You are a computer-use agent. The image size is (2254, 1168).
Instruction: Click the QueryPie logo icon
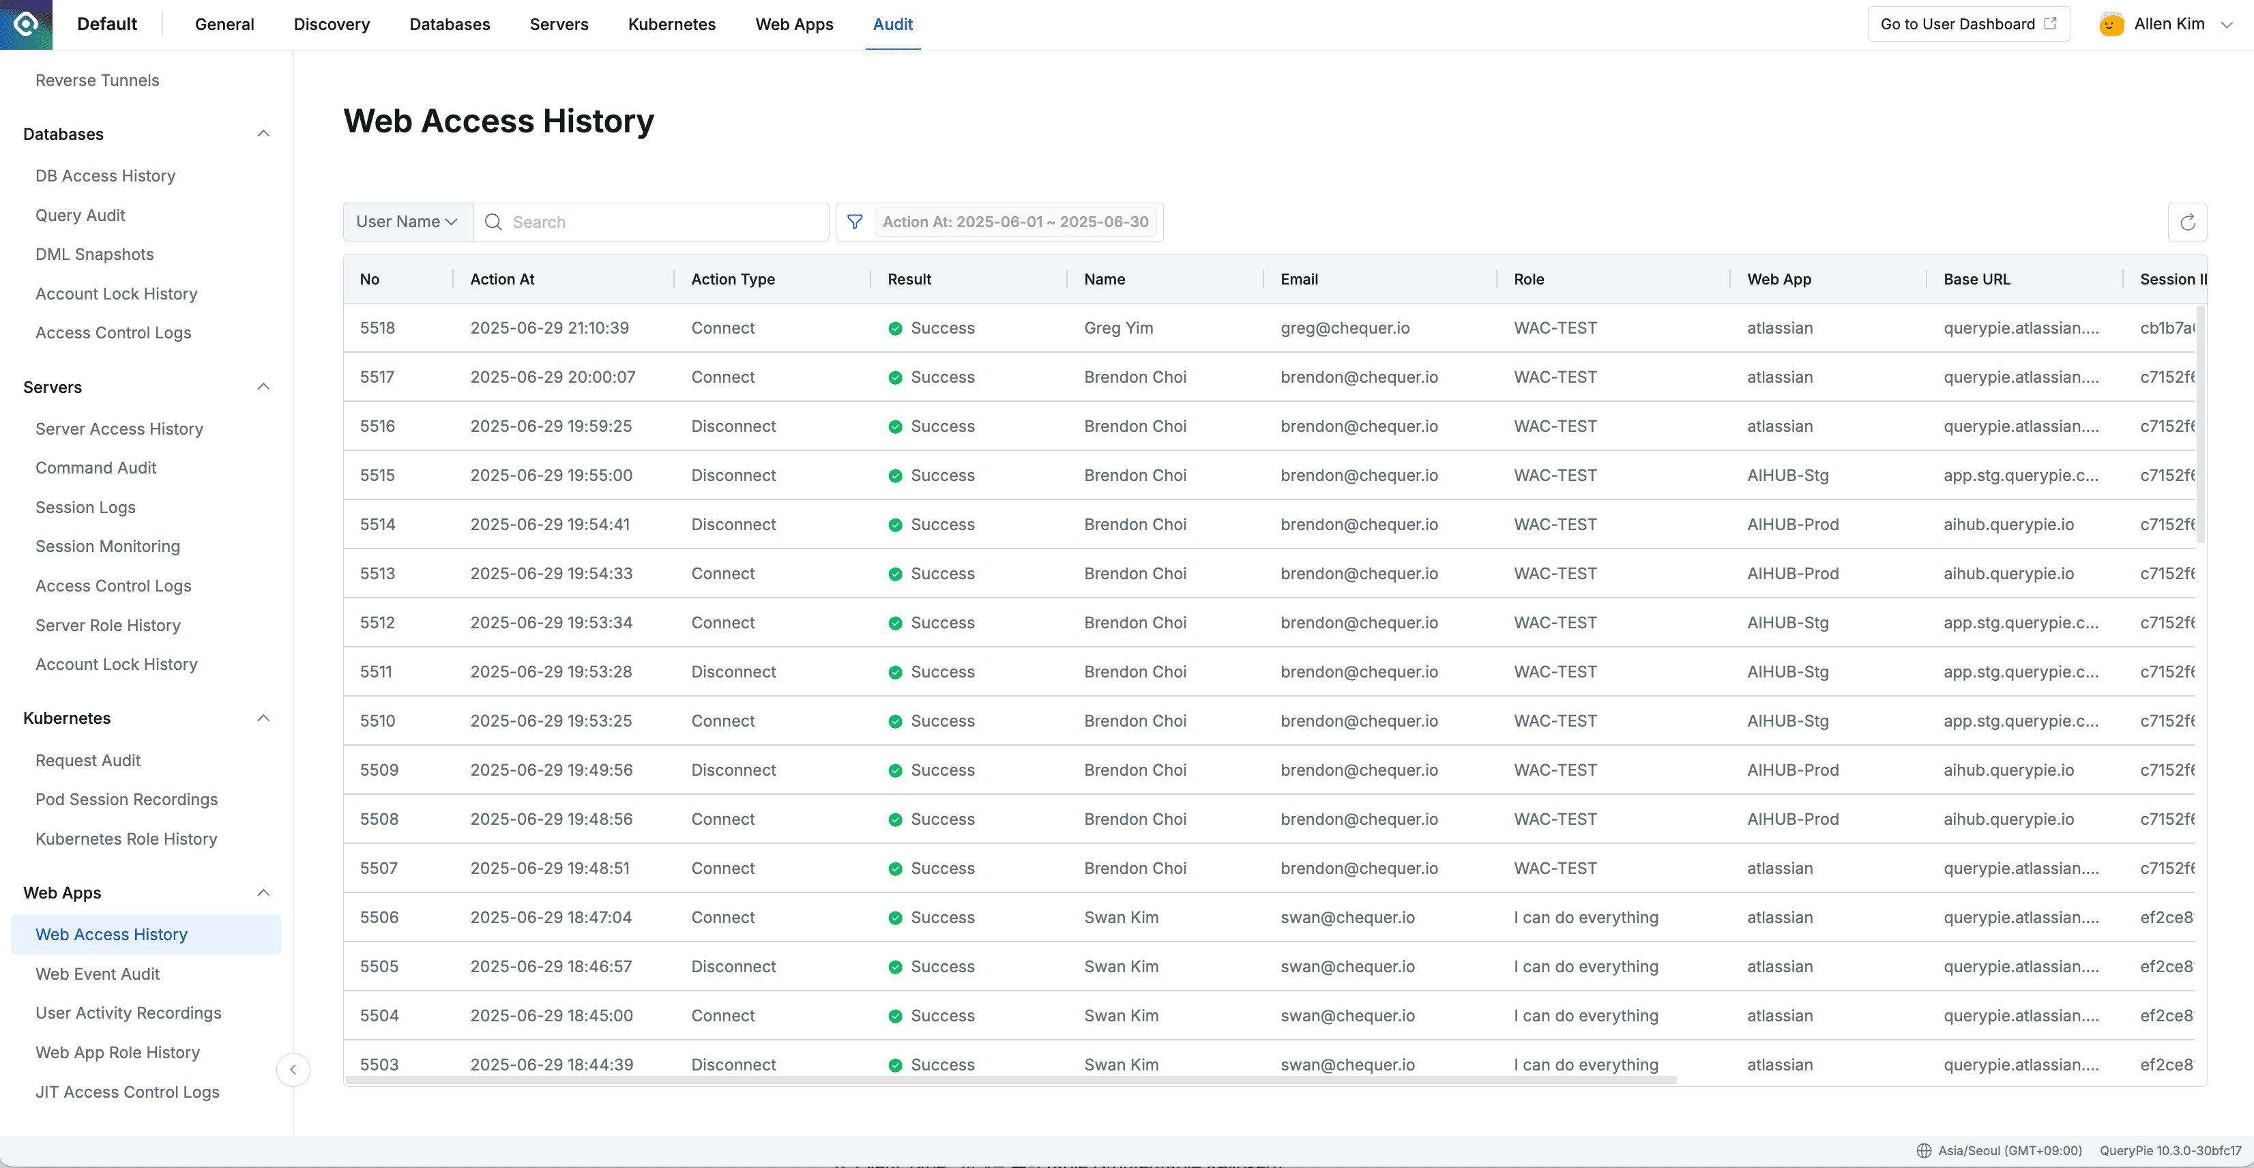point(25,25)
